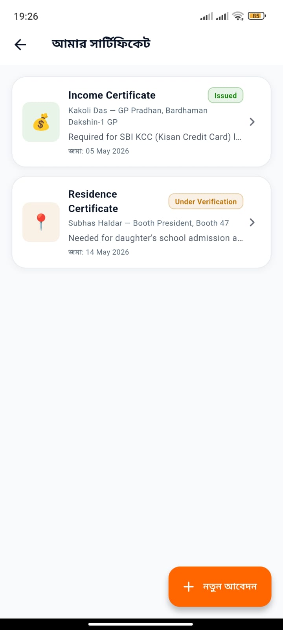
Task: Open the Residence Certificate title
Action: tap(93, 201)
